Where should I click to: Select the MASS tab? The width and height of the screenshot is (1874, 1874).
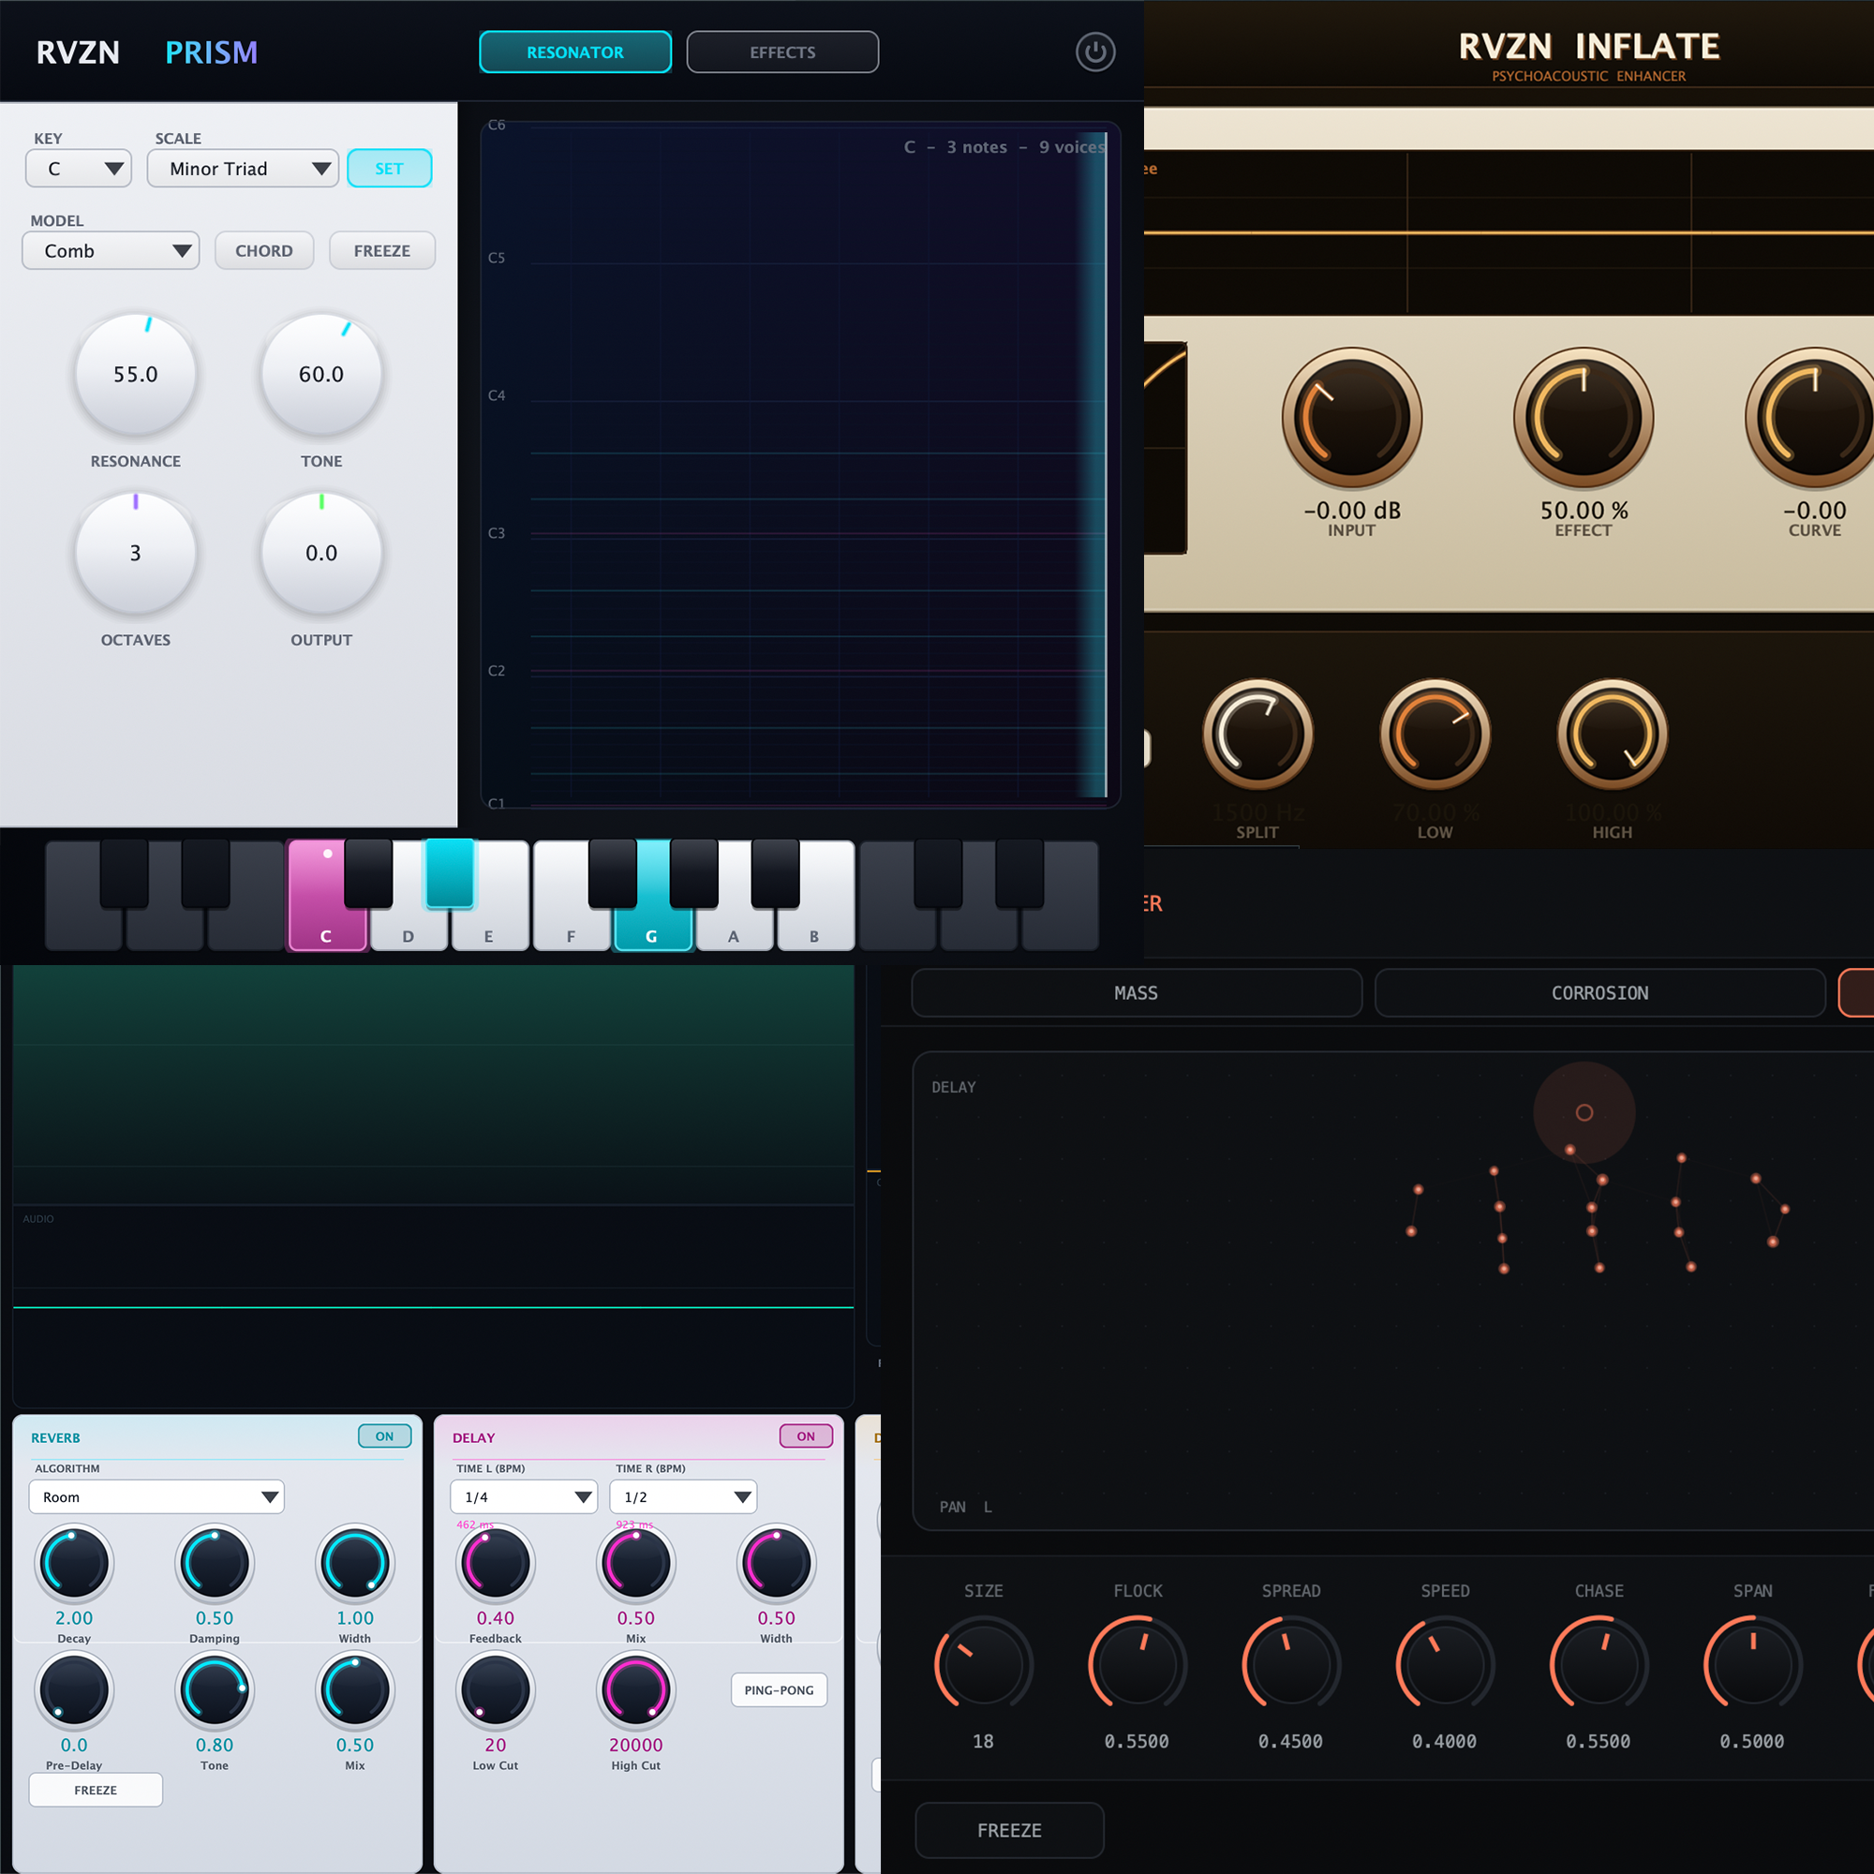[1137, 993]
